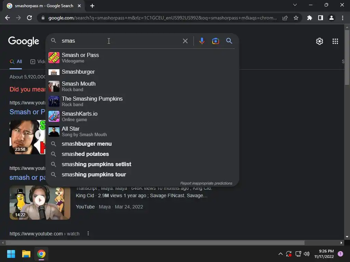Open the smash or pa result link
Screen dimensions: 350x262
[27, 177]
